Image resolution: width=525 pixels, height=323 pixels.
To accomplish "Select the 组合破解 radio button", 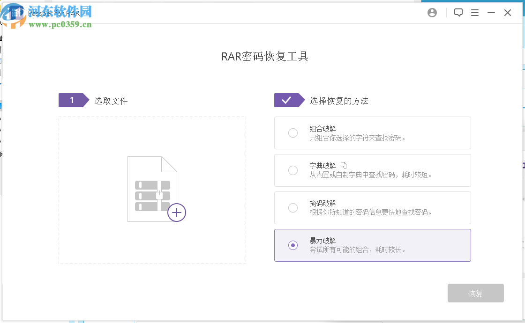I will (x=293, y=133).
